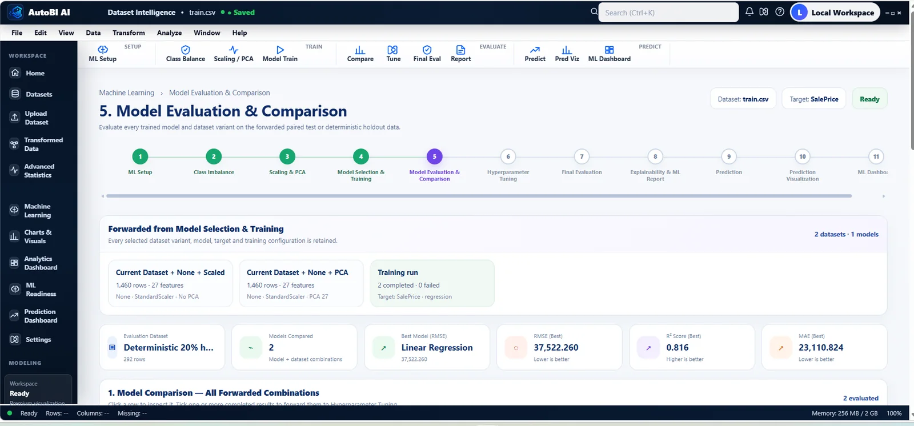The height and width of the screenshot is (426, 914).
Task: Open the Predict tool
Action: tap(535, 54)
